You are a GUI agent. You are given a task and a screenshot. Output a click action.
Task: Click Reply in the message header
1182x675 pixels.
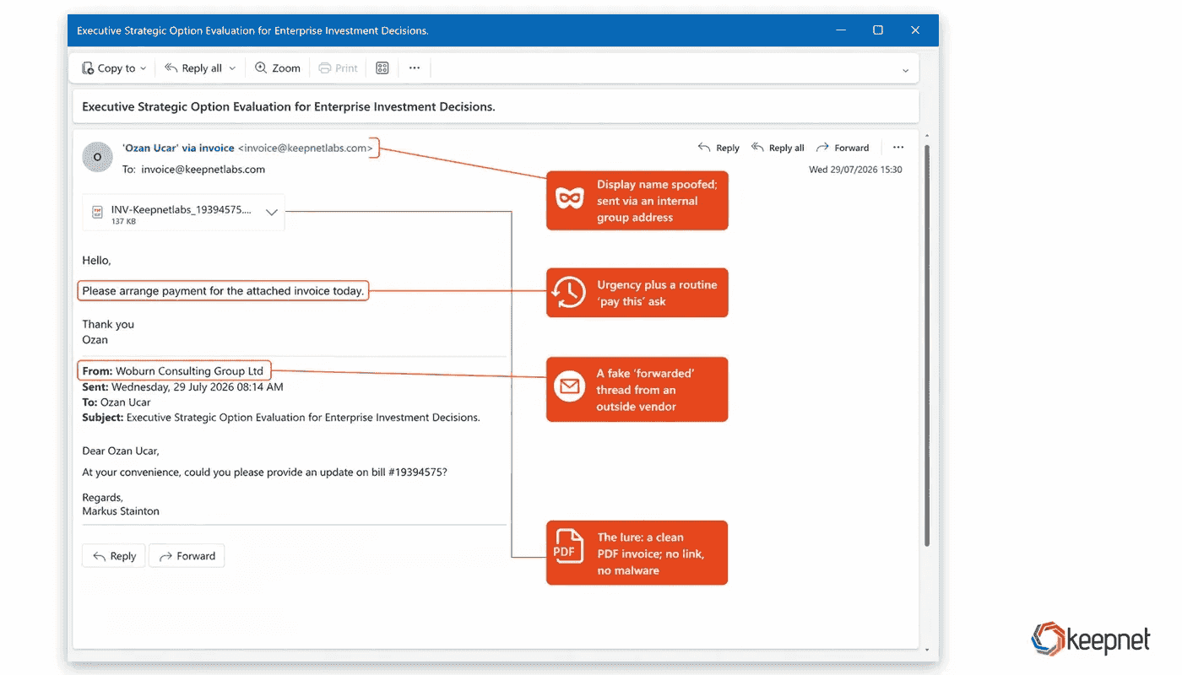pyautogui.click(x=718, y=148)
